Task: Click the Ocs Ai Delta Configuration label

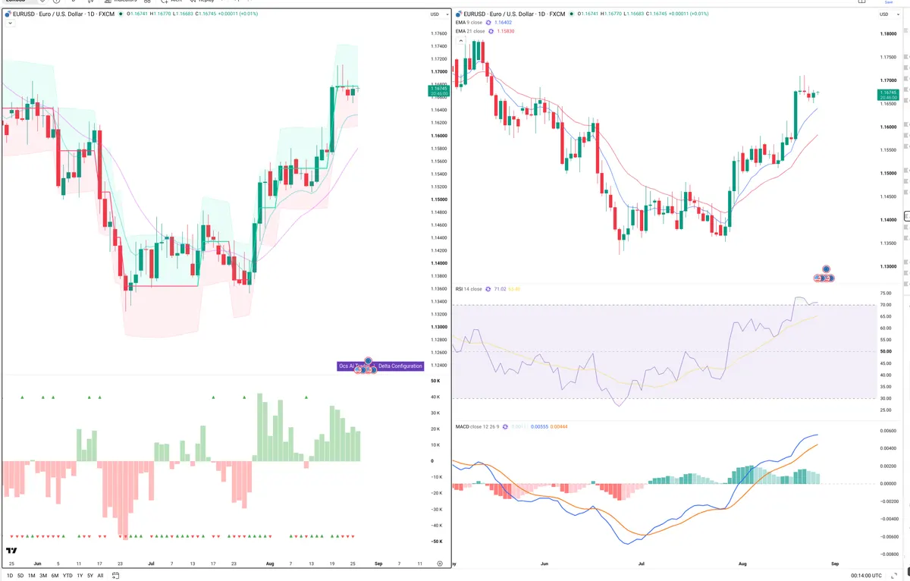Action: coord(381,366)
